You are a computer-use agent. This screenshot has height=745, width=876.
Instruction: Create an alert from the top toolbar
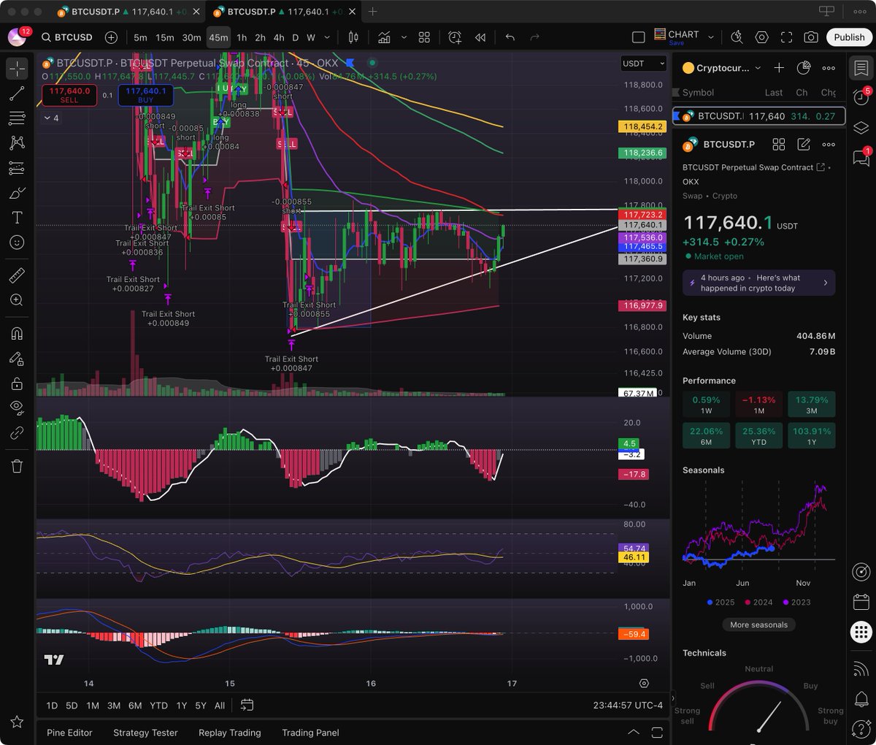click(455, 37)
